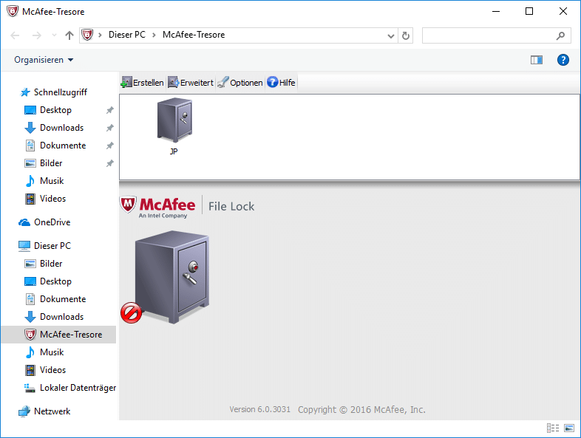581x438 pixels.
Task: Open the address bar history dropdown
Action: pos(391,35)
